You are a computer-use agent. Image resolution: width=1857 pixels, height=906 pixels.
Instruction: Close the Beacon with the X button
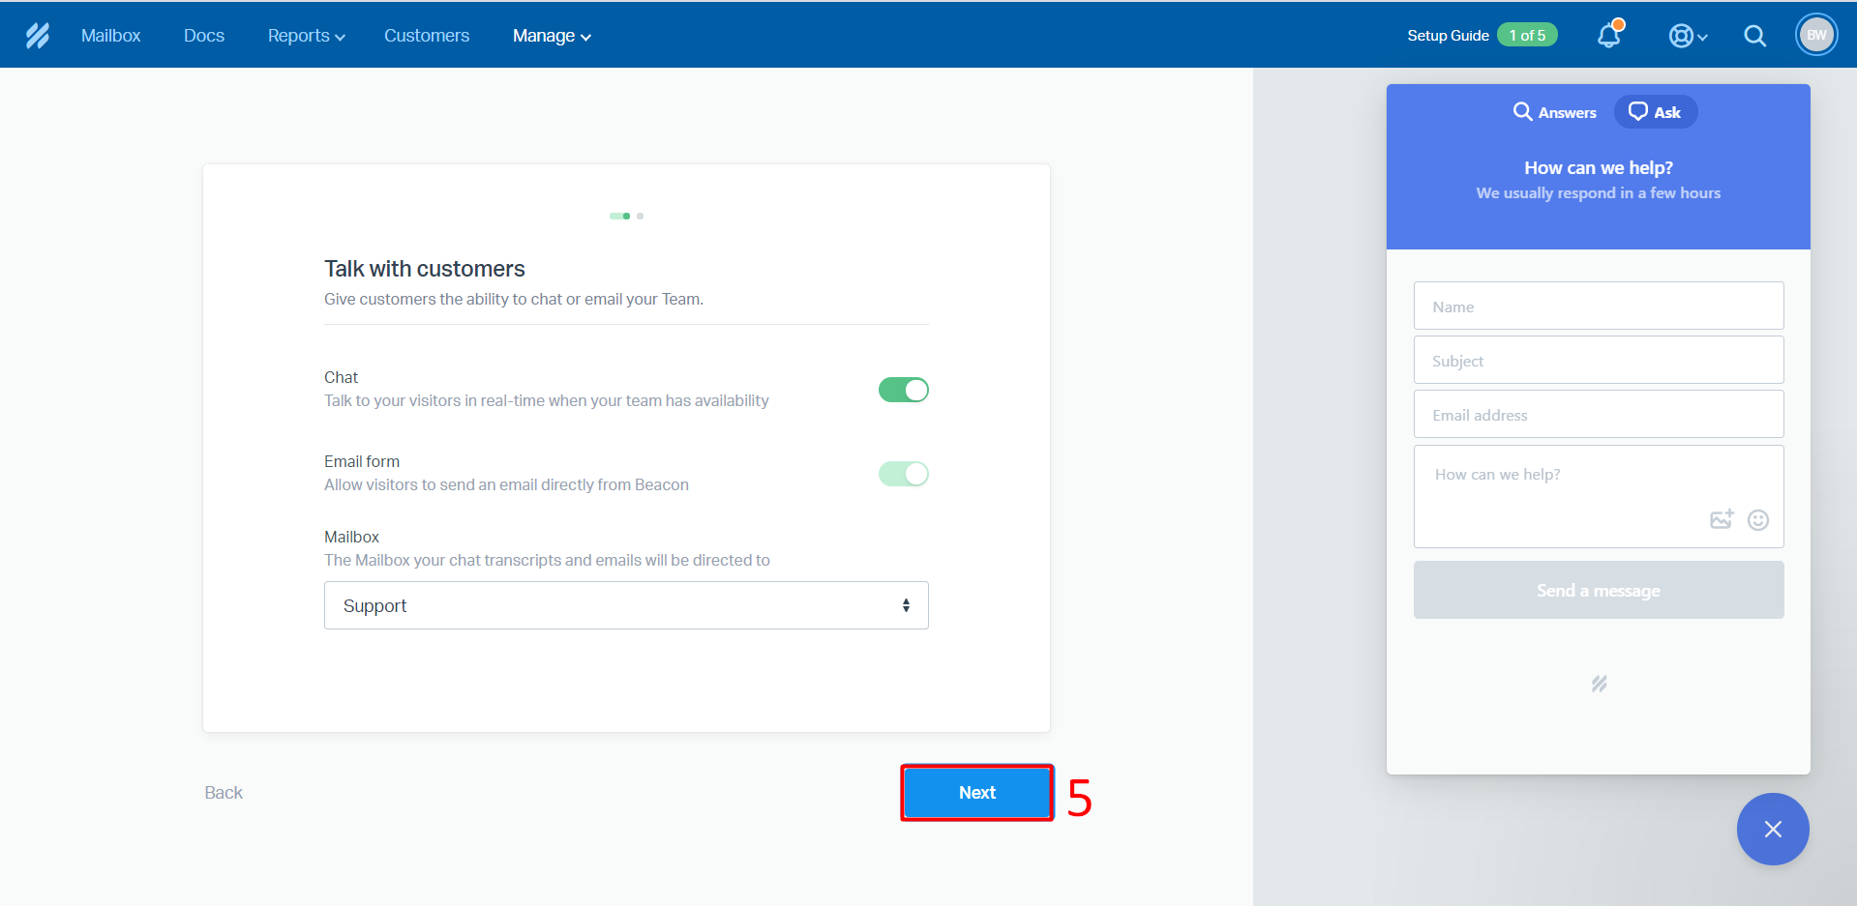pyautogui.click(x=1772, y=829)
